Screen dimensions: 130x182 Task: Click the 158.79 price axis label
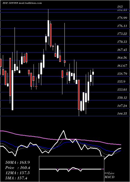click(122, 74)
